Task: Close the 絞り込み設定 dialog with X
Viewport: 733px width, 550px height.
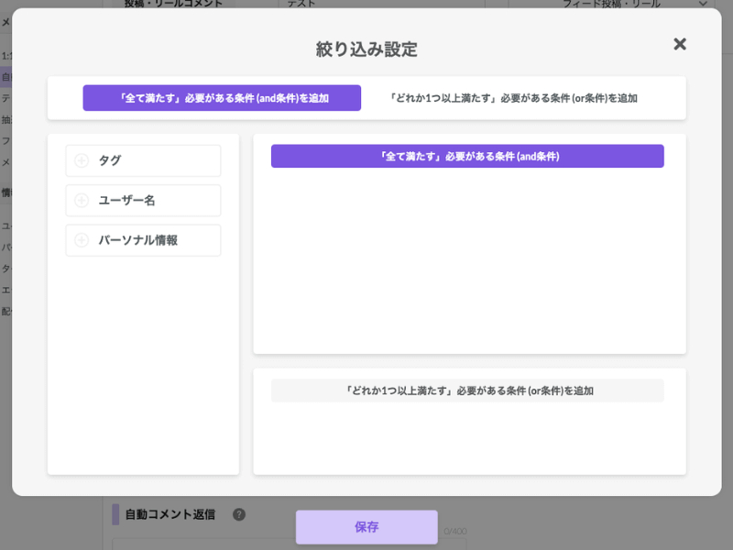Action: [x=680, y=44]
